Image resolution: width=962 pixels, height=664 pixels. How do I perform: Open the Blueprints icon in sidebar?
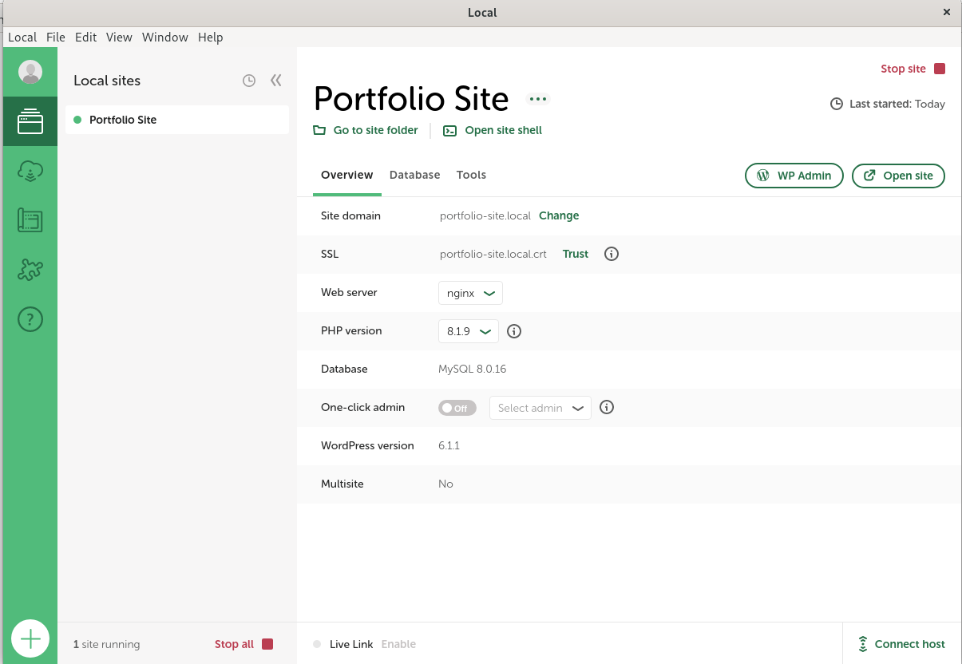[x=30, y=220]
